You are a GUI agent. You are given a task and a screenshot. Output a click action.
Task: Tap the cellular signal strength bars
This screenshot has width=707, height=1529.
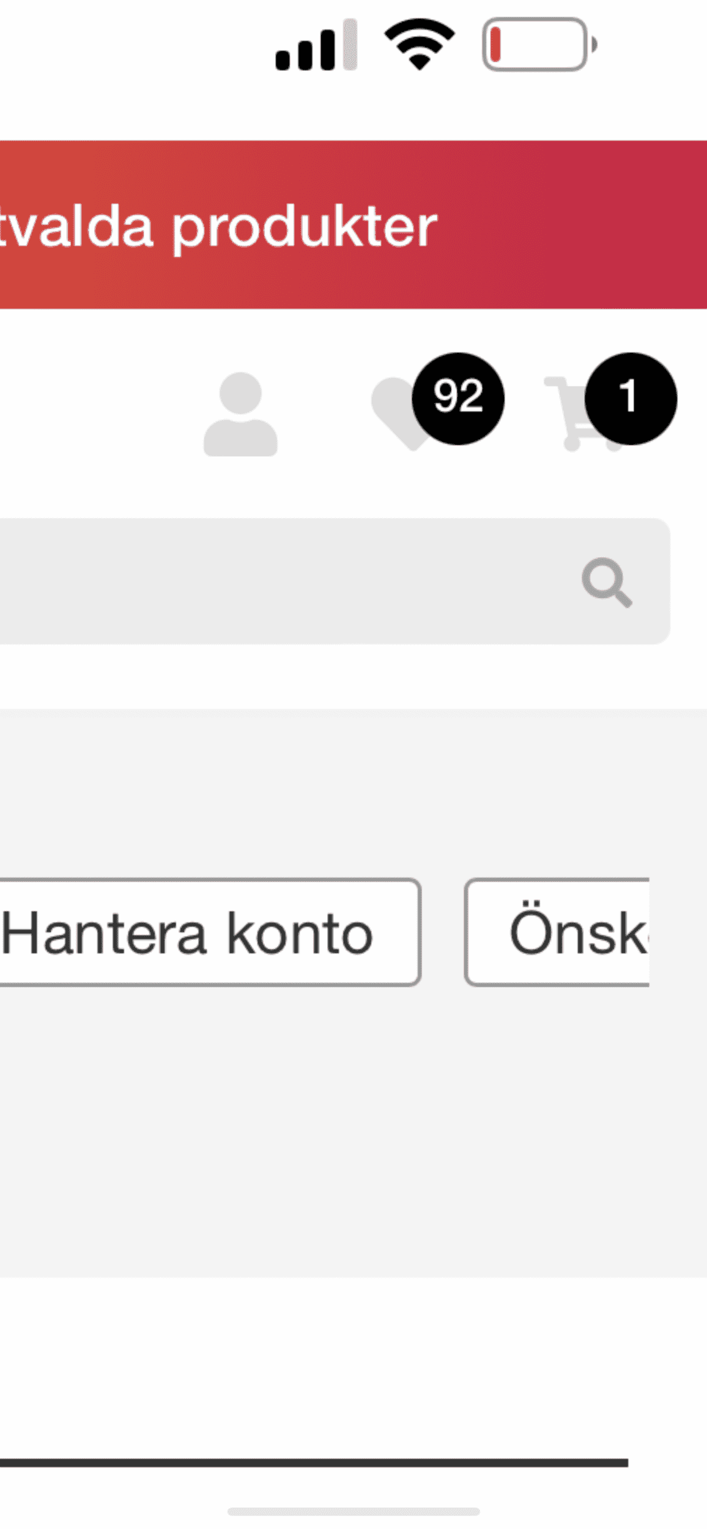pos(316,45)
